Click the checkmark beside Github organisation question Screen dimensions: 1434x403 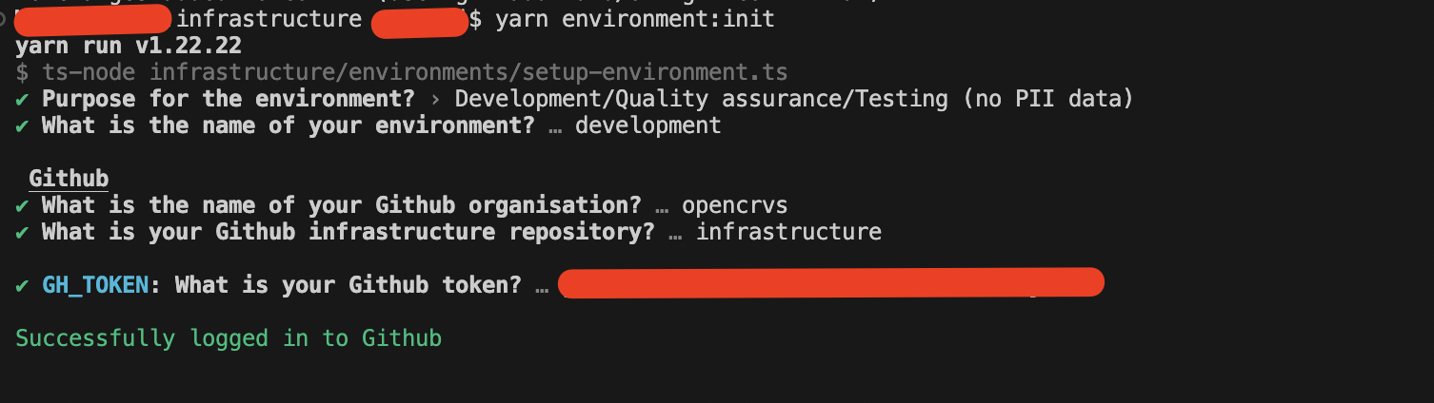pos(22,205)
